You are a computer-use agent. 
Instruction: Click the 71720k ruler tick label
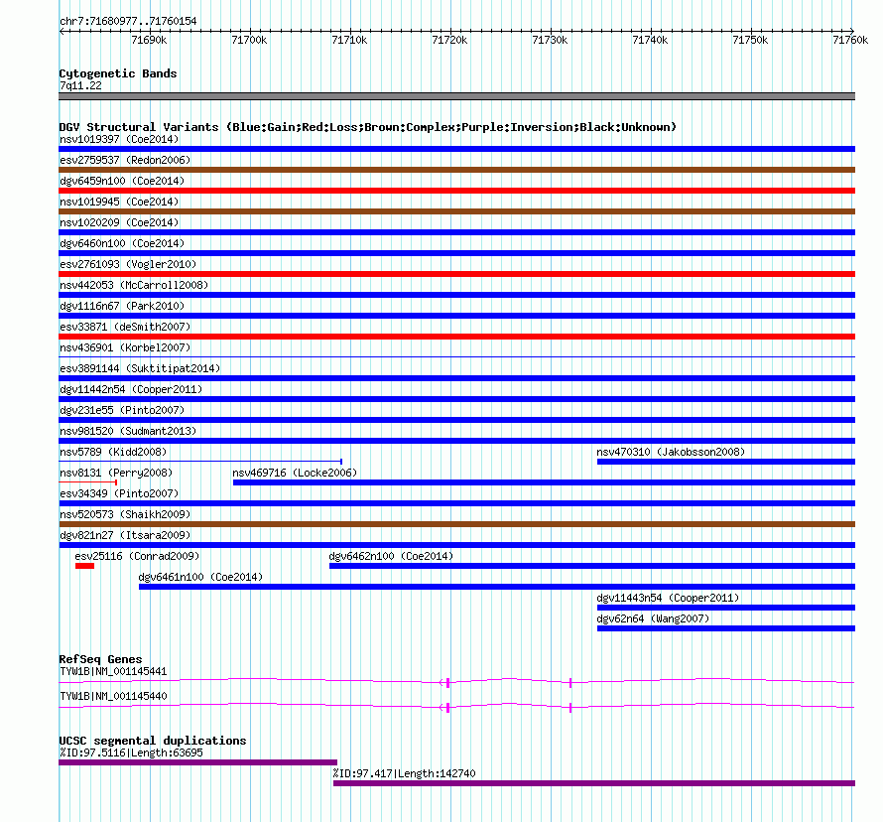click(x=449, y=40)
